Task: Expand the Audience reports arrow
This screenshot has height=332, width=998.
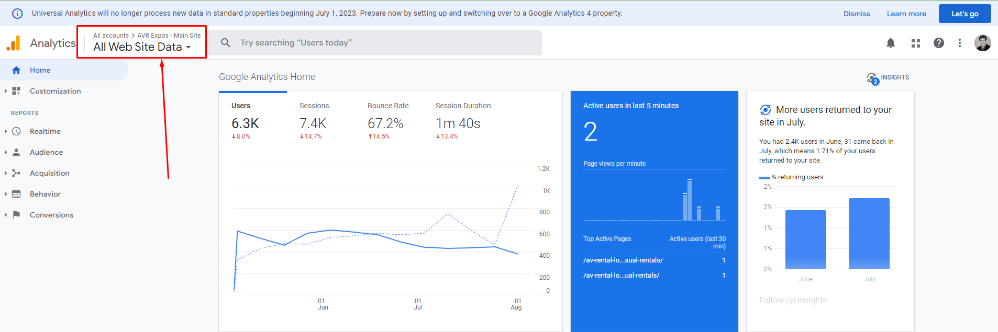Action: coord(6,152)
